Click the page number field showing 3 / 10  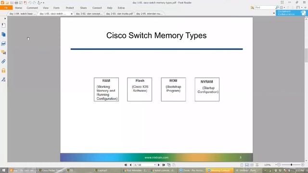pos(143,165)
